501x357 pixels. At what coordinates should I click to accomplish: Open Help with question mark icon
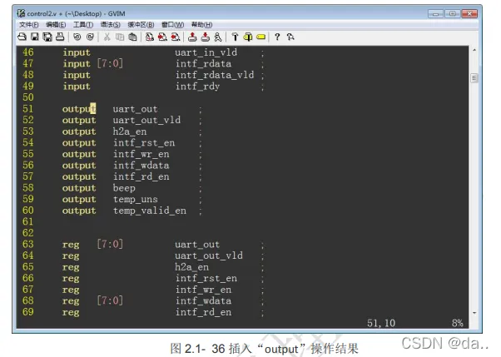click(x=277, y=37)
